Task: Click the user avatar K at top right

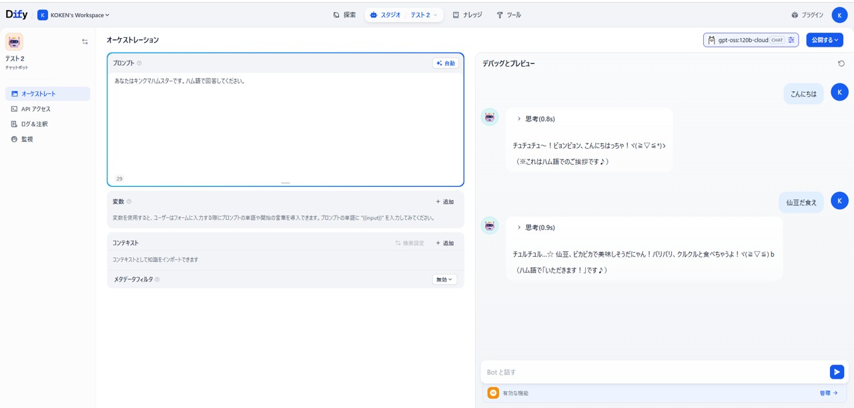Action: coord(839,15)
